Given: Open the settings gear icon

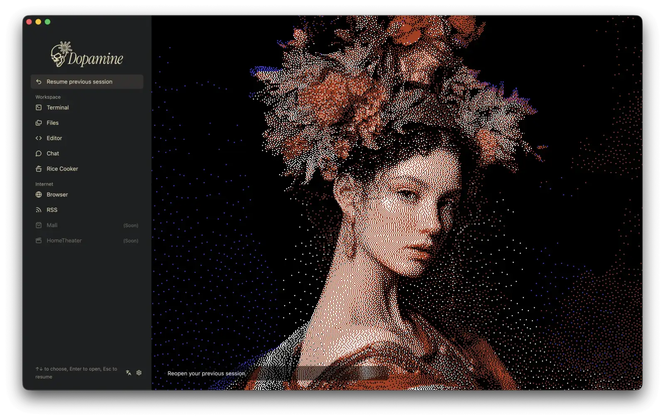Looking at the screenshot, I should (x=139, y=373).
